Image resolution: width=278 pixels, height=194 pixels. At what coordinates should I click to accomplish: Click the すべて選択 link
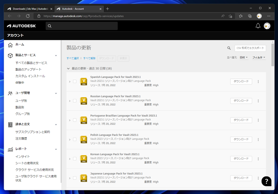tap(73, 58)
